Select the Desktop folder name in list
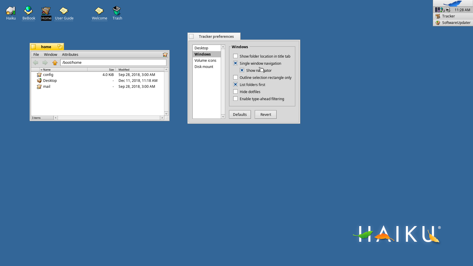This screenshot has height=266, width=473. (50, 81)
